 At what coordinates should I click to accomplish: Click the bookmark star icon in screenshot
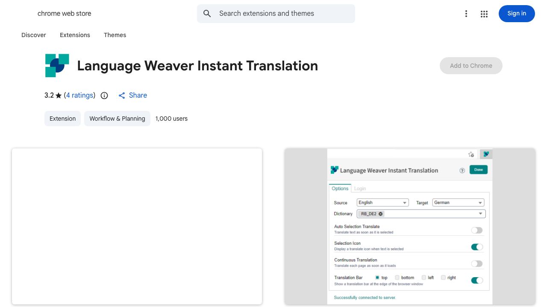tap(471, 154)
